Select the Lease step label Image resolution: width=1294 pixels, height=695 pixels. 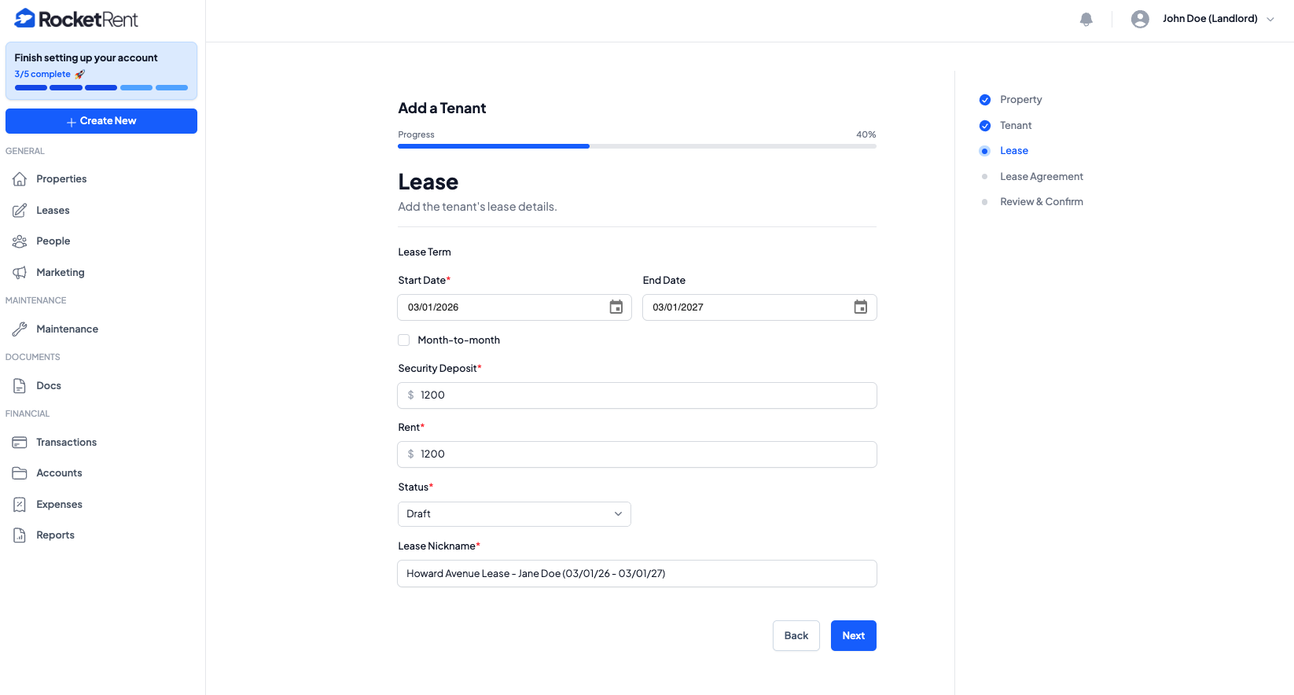point(1014,151)
